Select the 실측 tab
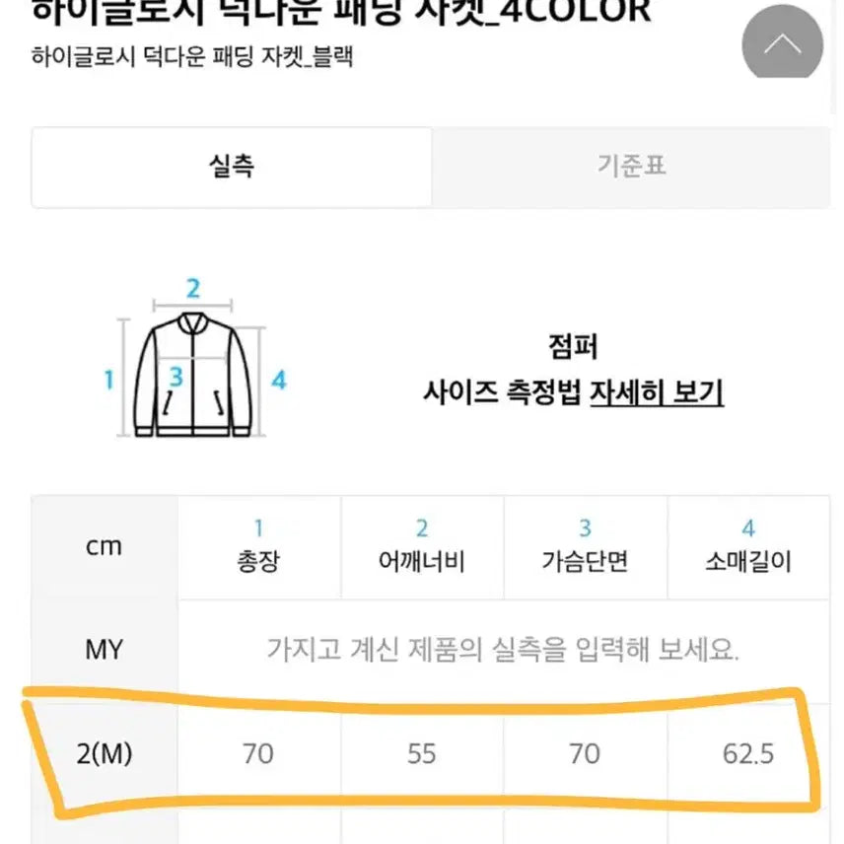 click(x=231, y=168)
